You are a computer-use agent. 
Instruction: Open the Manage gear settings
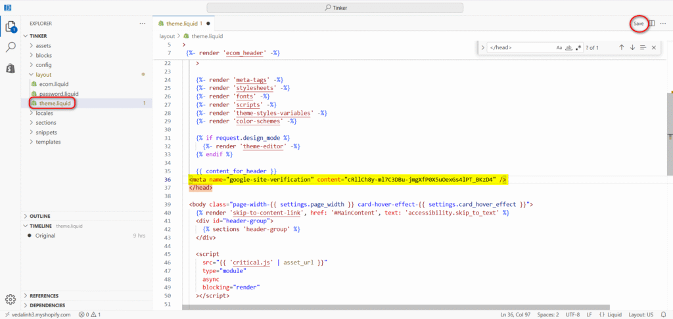tap(11, 299)
